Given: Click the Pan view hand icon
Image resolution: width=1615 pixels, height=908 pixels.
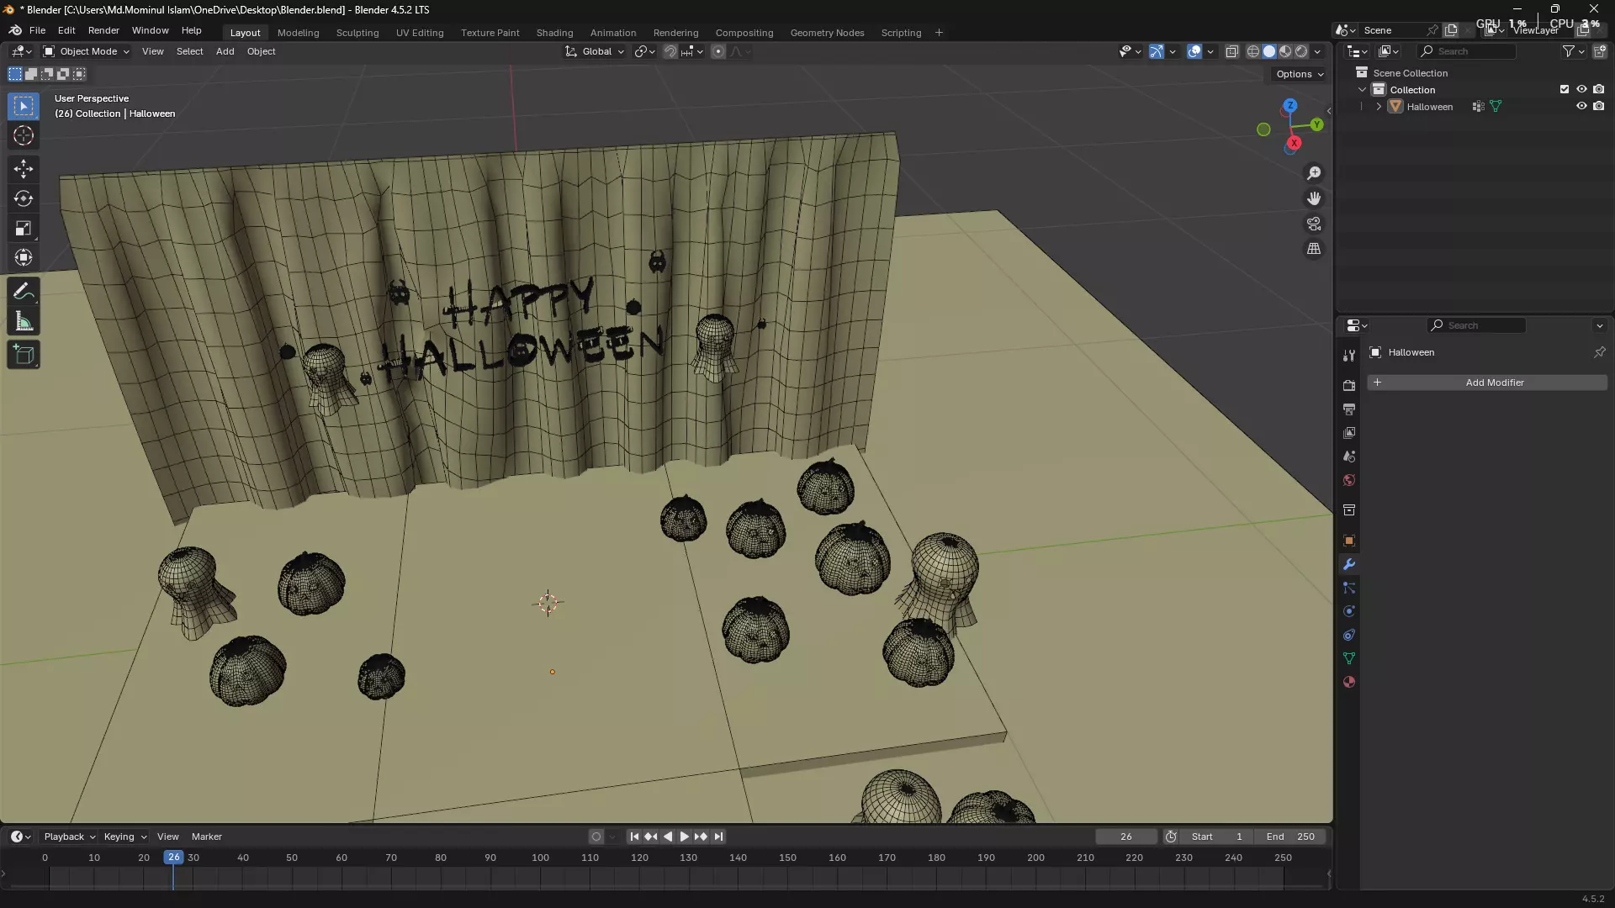Looking at the screenshot, I should [1314, 198].
